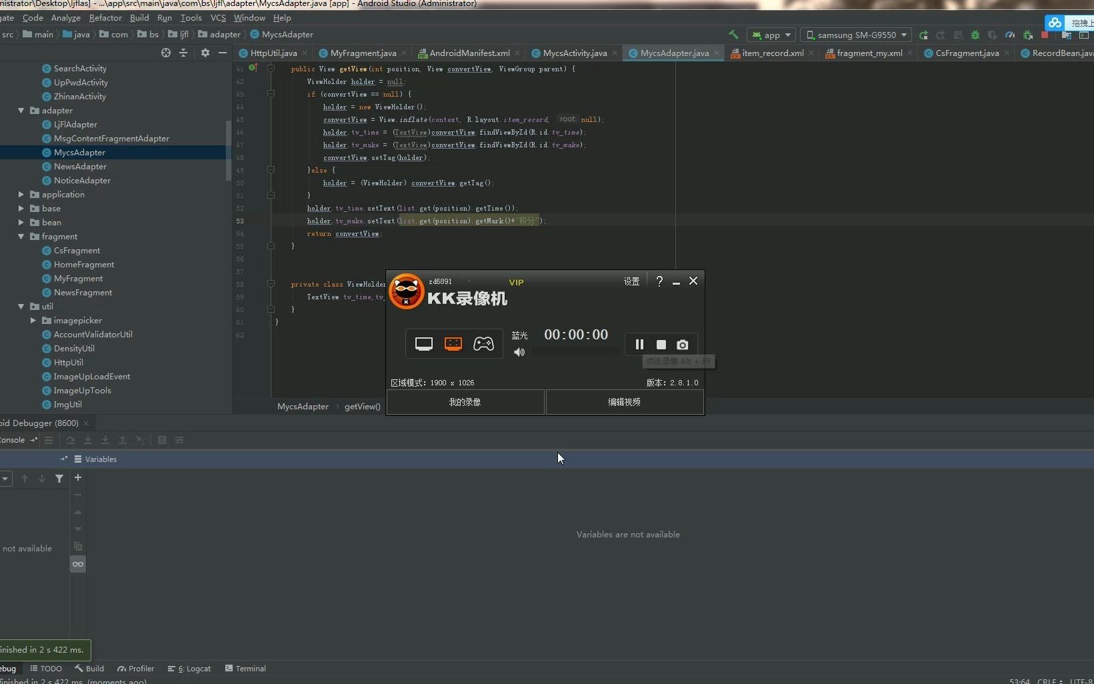Click Trace Current Stream Chain icon
Viewport: 1094px width, 684px height.
click(179, 440)
